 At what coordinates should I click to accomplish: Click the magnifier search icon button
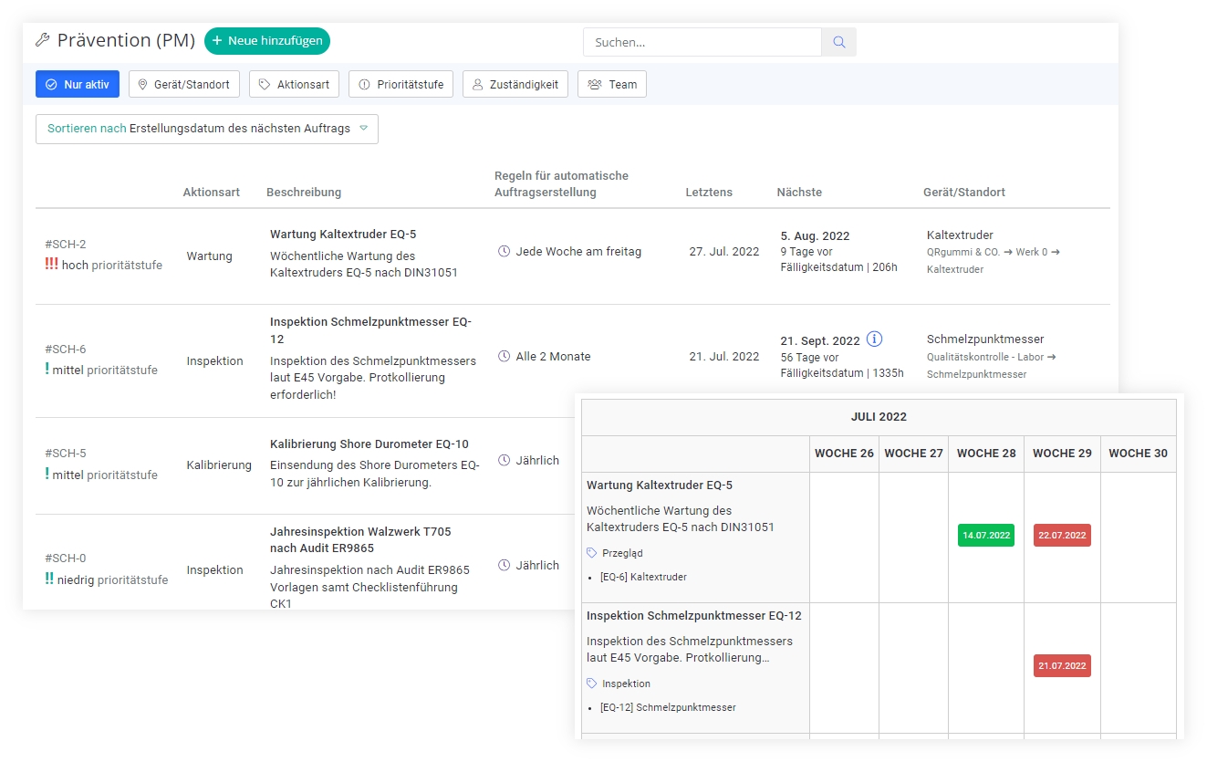point(838,42)
